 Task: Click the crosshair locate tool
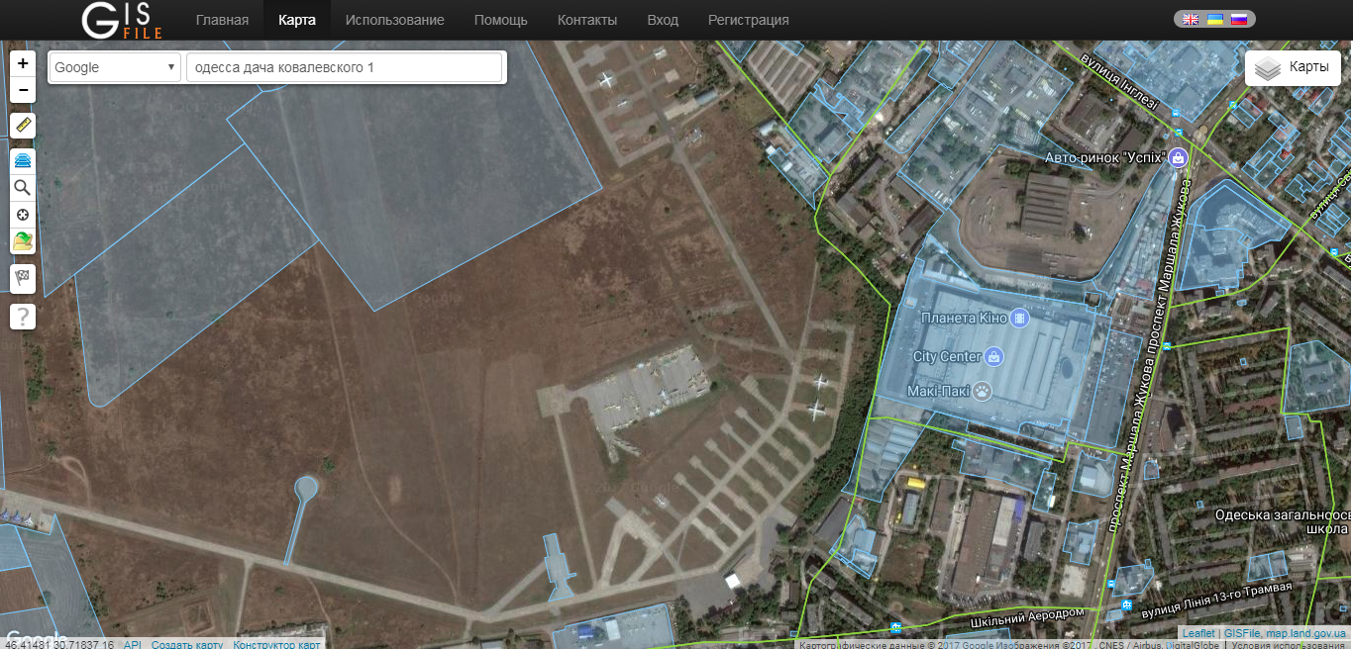(x=23, y=215)
